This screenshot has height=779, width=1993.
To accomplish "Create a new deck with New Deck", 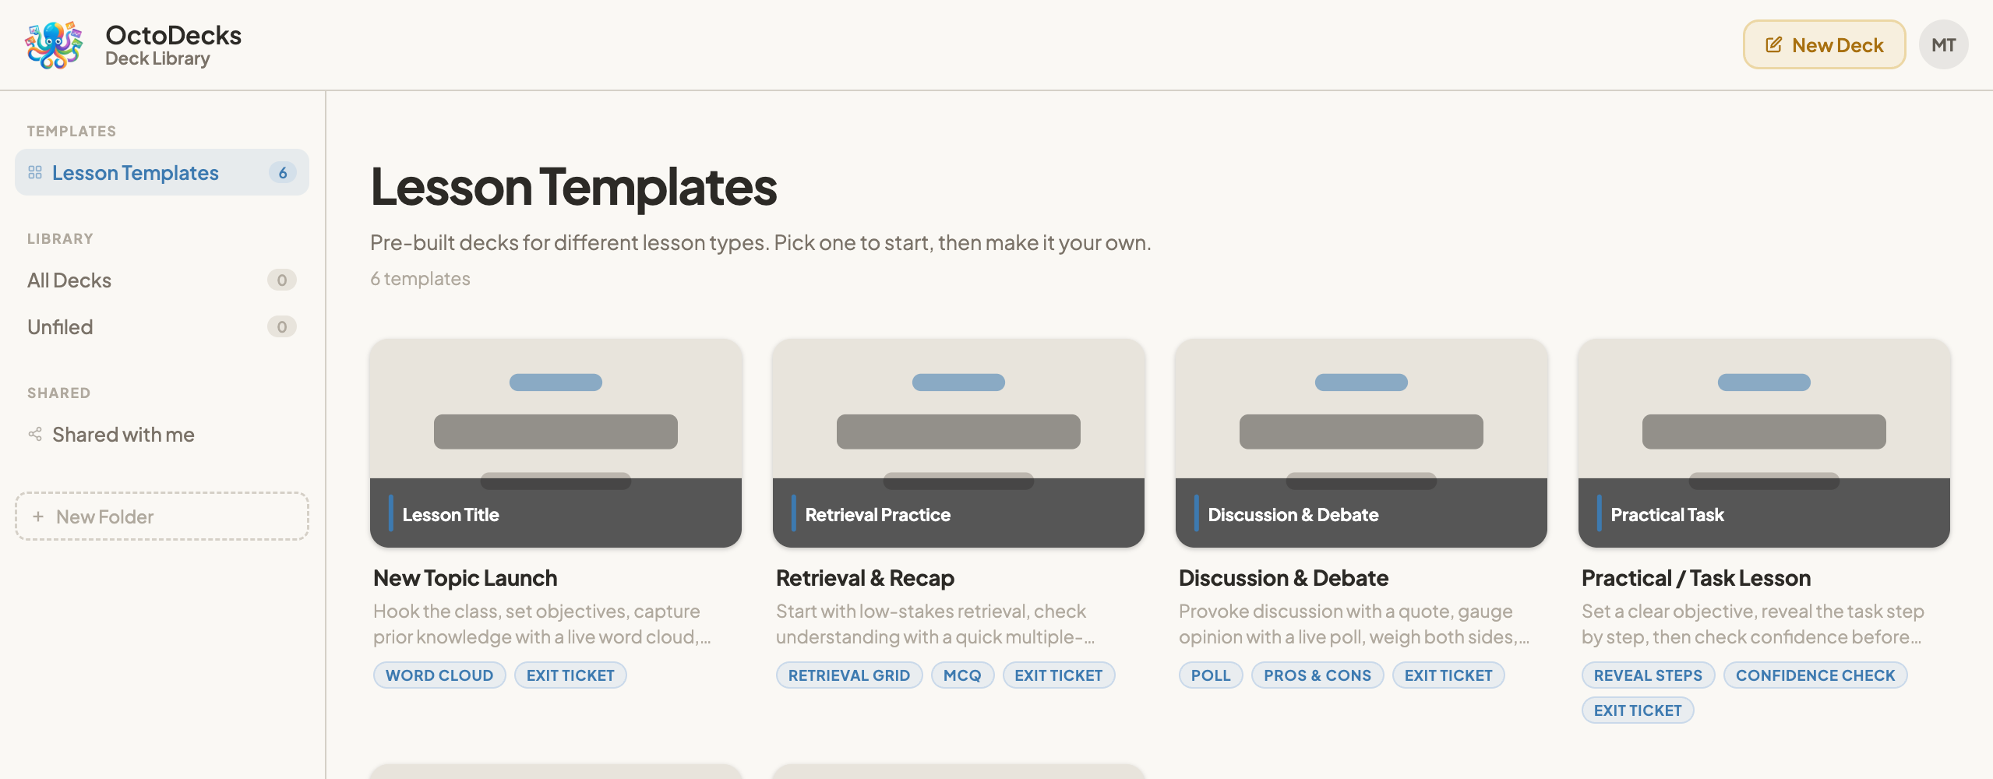I will coord(1824,44).
